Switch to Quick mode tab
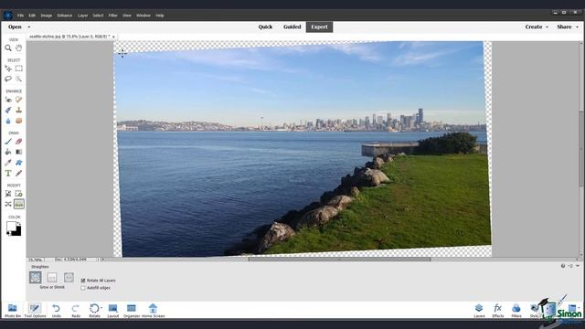 pyautogui.click(x=265, y=27)
